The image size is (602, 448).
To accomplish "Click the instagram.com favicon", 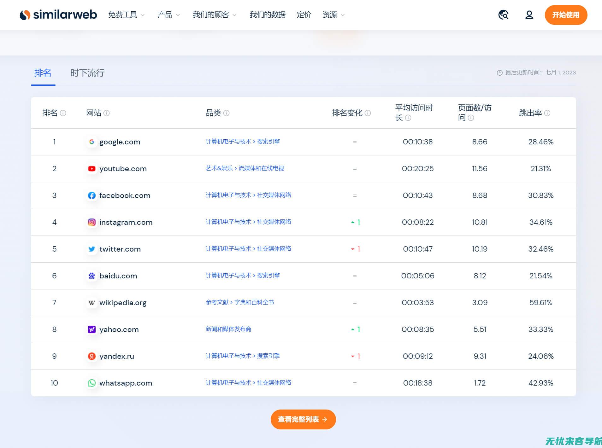I will [92, 222].
